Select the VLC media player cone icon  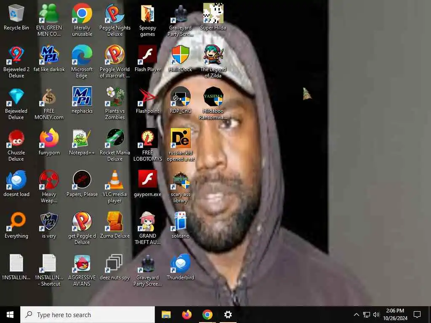[114, 180]
